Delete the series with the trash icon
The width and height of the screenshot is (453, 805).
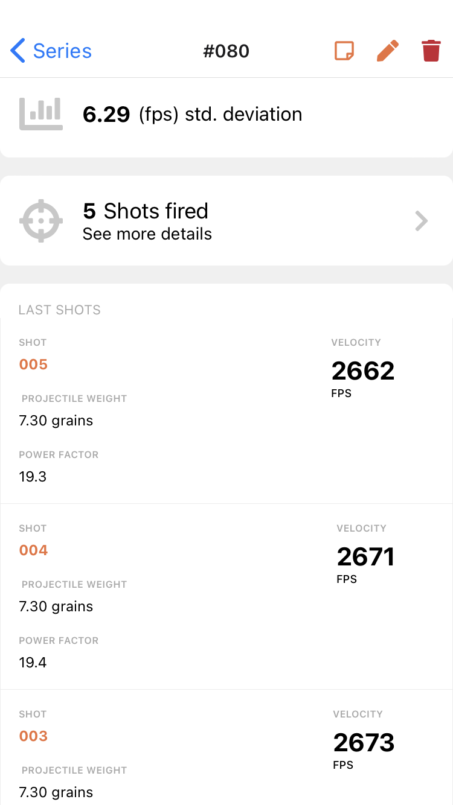click(431, 51)
